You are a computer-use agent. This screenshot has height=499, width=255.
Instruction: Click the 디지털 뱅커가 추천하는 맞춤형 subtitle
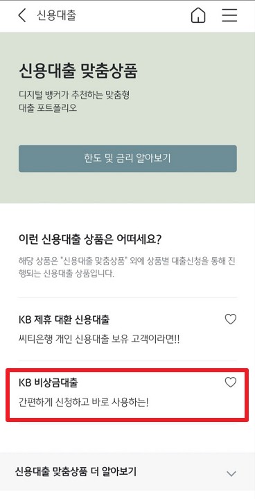74,95
